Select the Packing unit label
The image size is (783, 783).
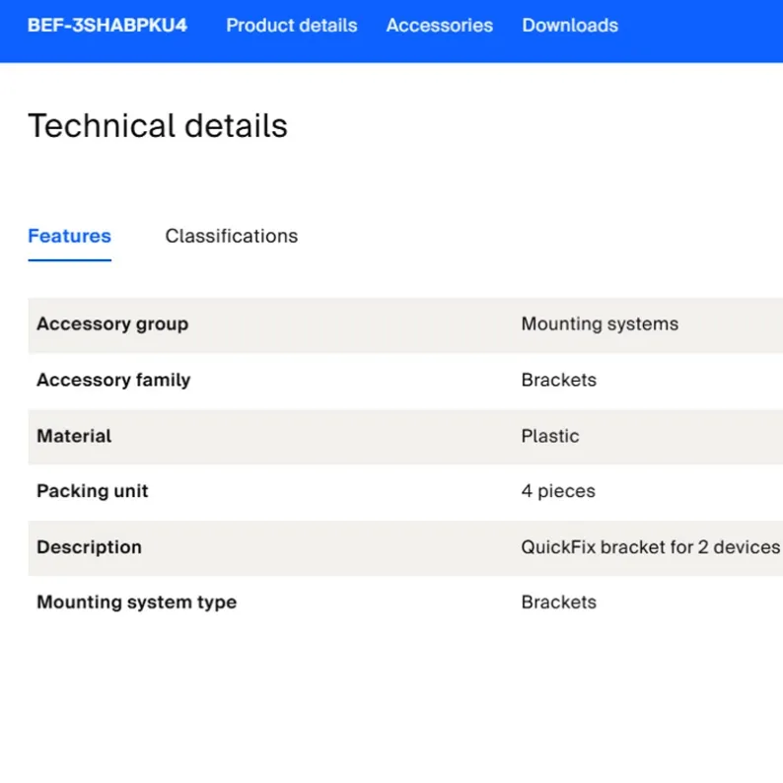coord(93,491)
